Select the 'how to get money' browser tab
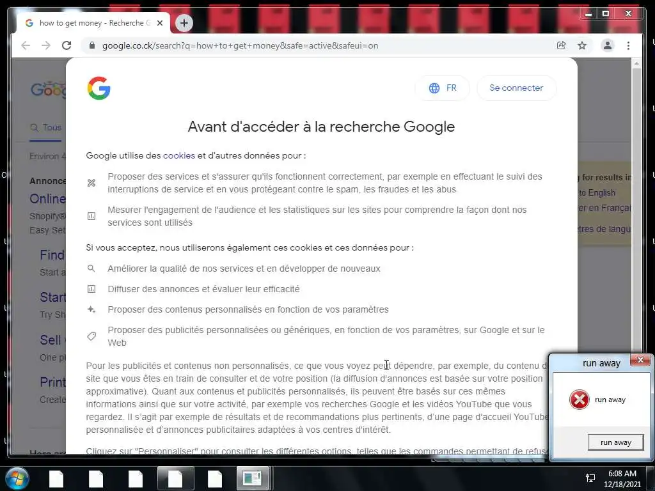This screenshot has height=491, width=655. [93, 23]
